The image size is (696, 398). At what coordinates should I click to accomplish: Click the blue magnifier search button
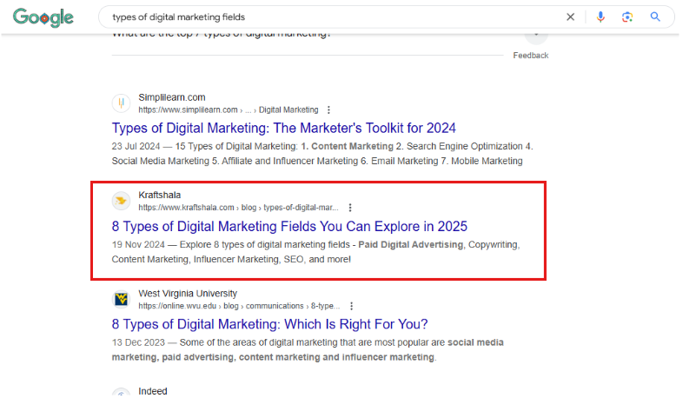click(655, 17)
